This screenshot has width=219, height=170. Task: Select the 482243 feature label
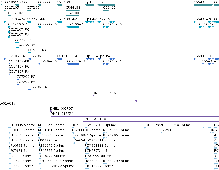91,161
